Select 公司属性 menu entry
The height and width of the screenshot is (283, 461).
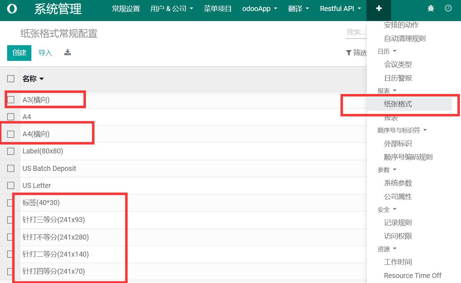tap(398, 196)
